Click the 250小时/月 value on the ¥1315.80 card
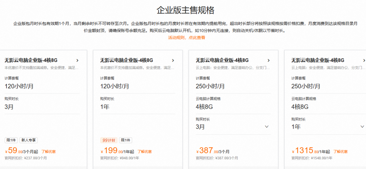This screenshot has height=169, width=366. coord(306,86)
